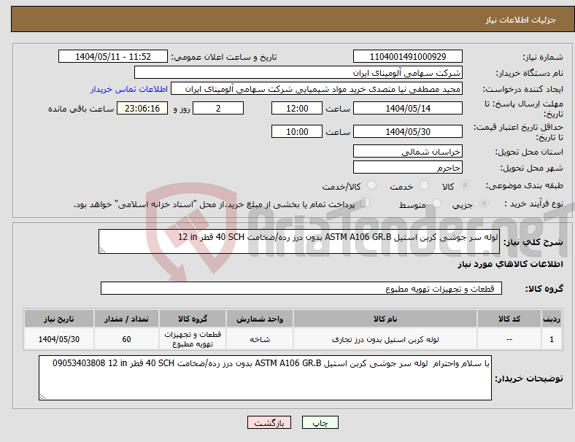The width and height of the screenshot is (575, 442).
Task: Click the table date cell 1404/05/30
Action: [59, 339]
